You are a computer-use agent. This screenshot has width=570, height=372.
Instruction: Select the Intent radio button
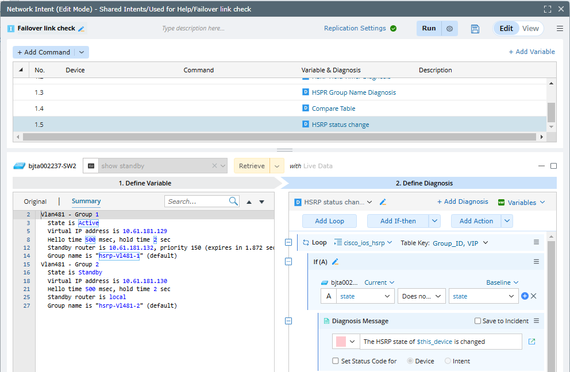(448, 361)
